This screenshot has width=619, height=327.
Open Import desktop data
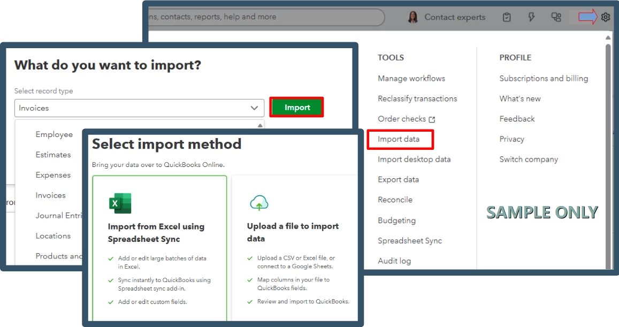414,159
